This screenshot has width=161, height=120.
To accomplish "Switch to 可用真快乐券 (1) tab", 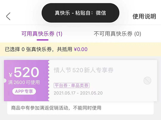I will (x=42, y=34).
